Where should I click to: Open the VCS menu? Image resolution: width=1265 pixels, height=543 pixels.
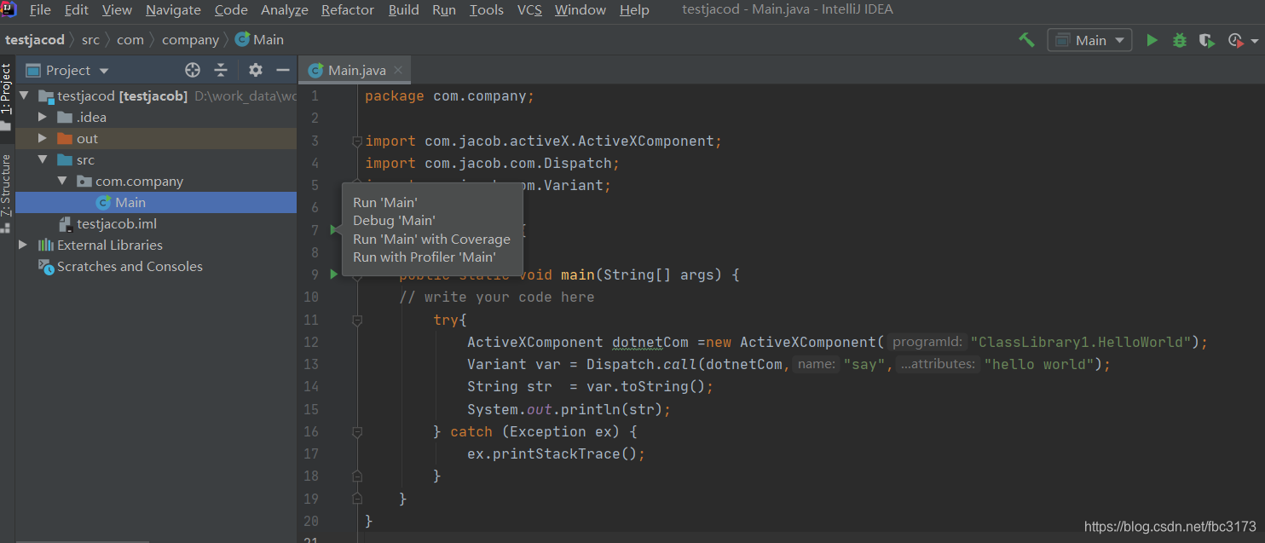click(x=529, y=10)
